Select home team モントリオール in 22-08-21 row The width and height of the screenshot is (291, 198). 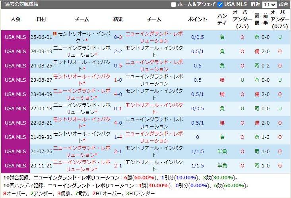(82, 123)
